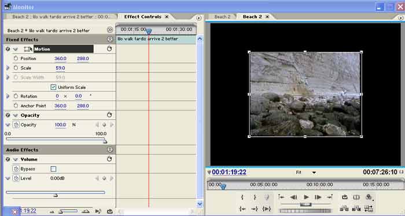Close the Effect Controls tab
405x216 pixels.
click(167, 17)
